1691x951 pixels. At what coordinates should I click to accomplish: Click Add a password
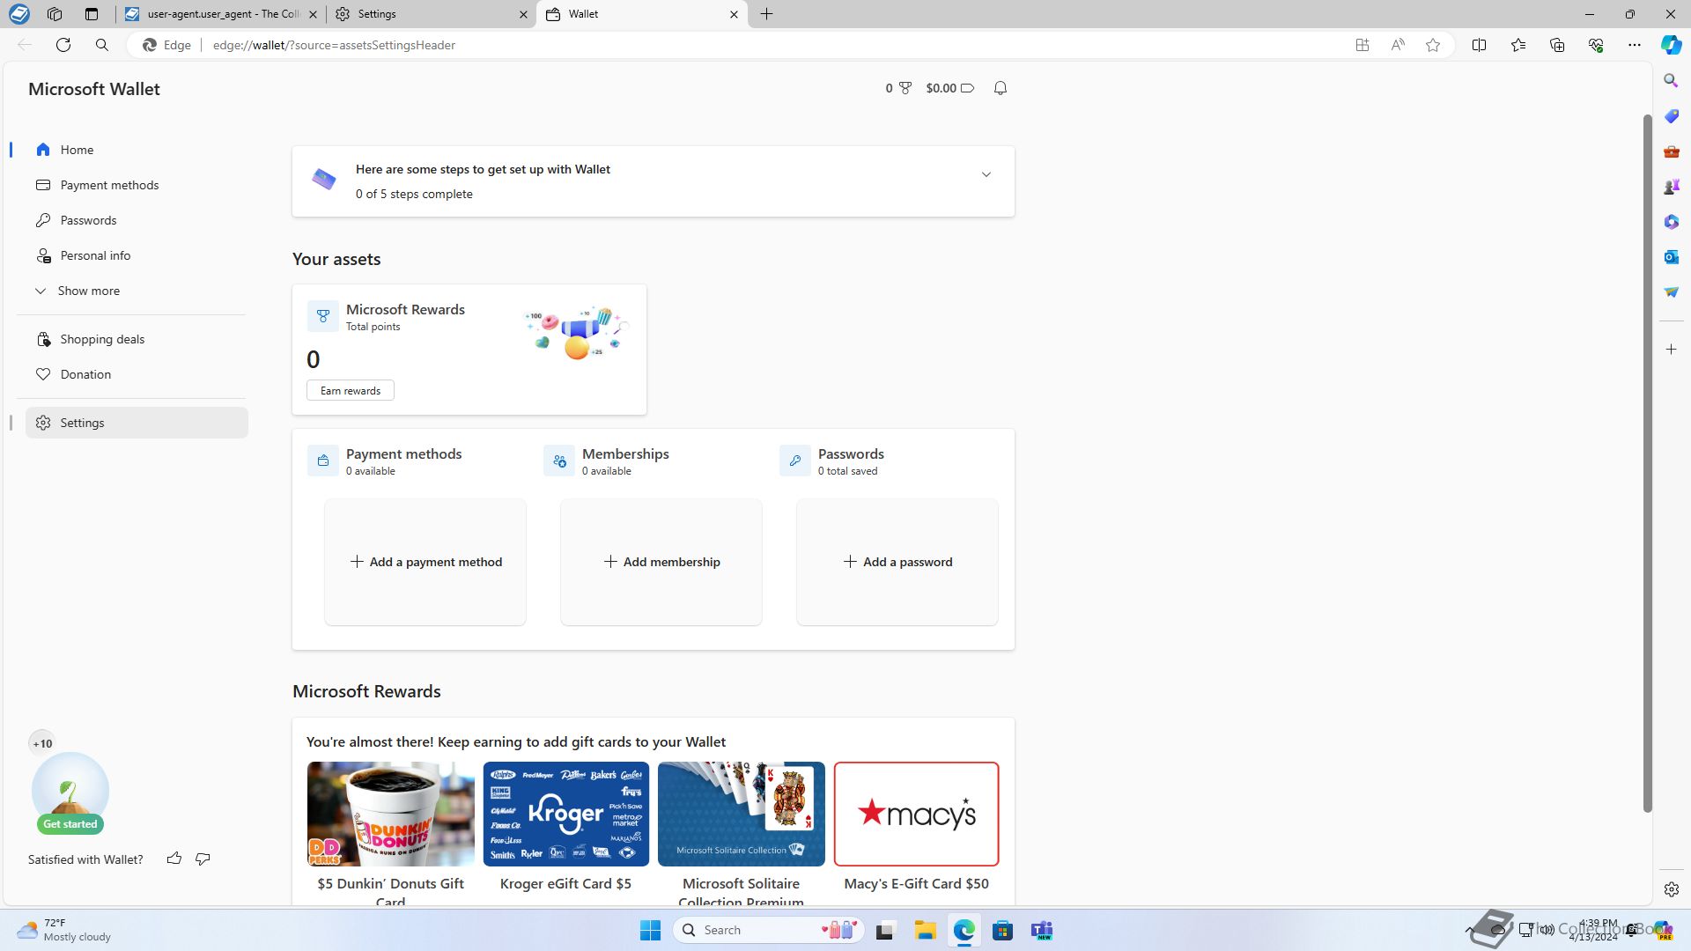tap(897, 562)
